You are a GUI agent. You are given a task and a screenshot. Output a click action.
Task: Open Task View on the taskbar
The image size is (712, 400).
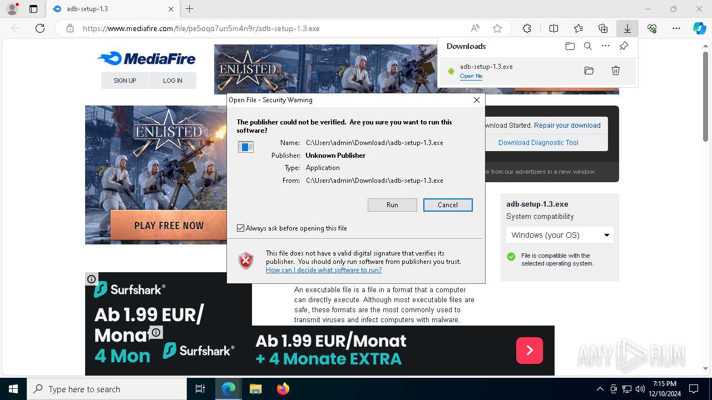pyautogui.click(x=200, y=389)
